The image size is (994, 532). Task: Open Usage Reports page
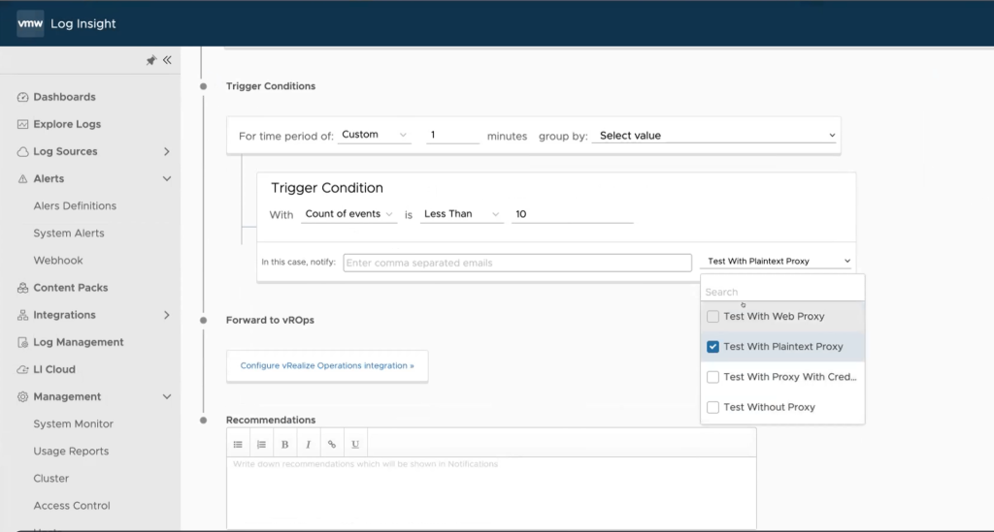click(x=71, y=451)
